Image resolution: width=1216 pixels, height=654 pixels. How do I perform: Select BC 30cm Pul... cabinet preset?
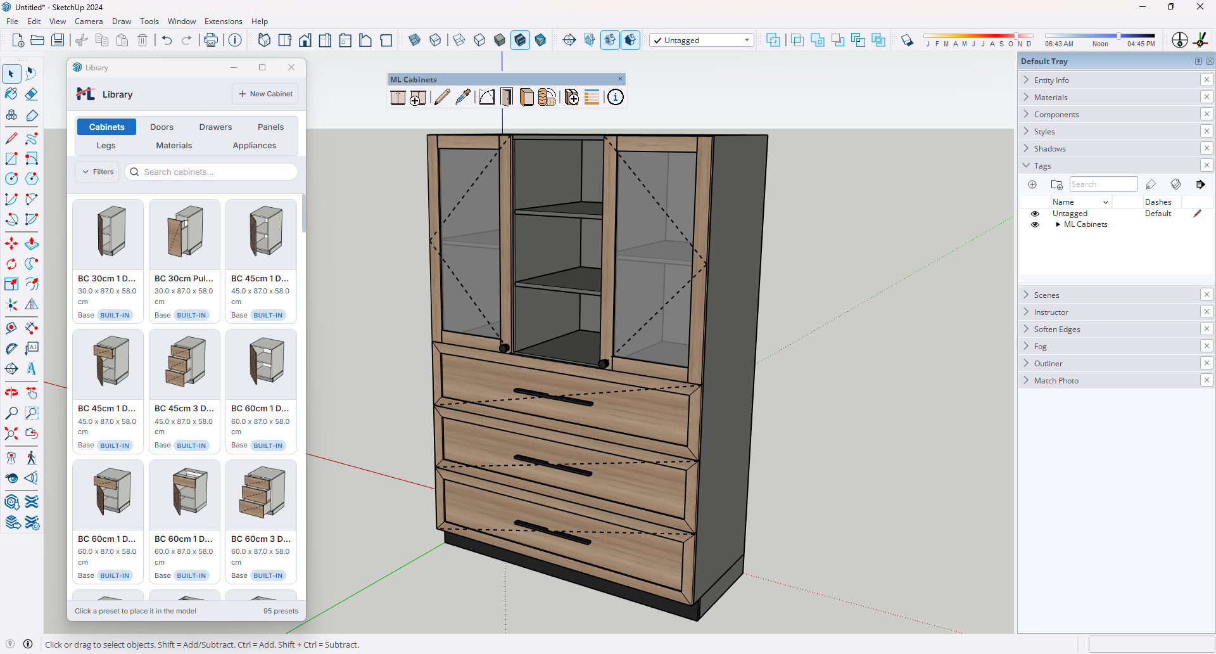pos(184,261)
